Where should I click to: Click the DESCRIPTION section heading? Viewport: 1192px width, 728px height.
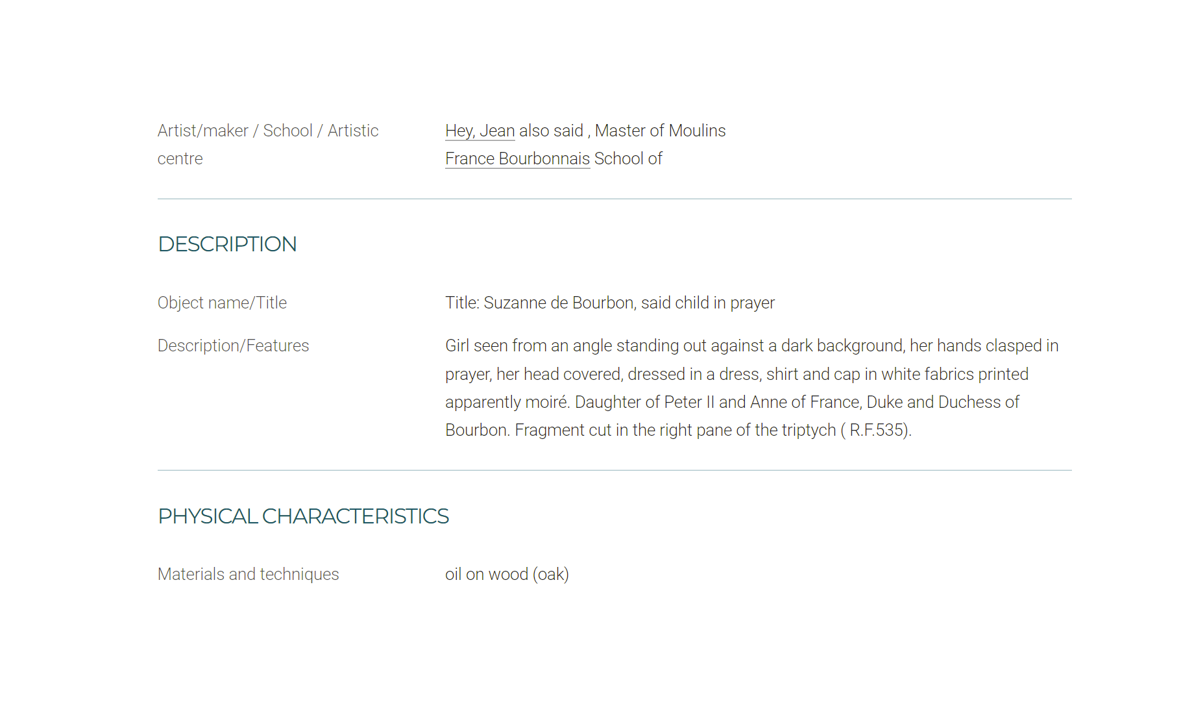tap(227, 244)
